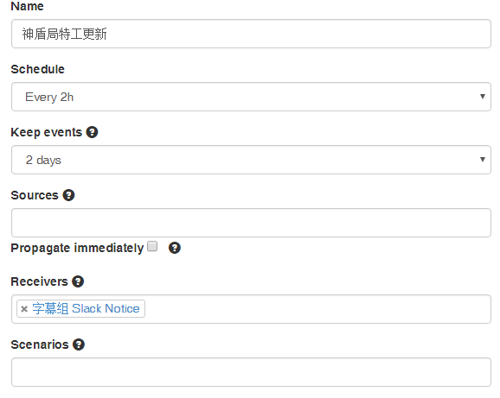Open the Keep events help icon
Screen dimensions: 500x398
click(x=93, y=132)
